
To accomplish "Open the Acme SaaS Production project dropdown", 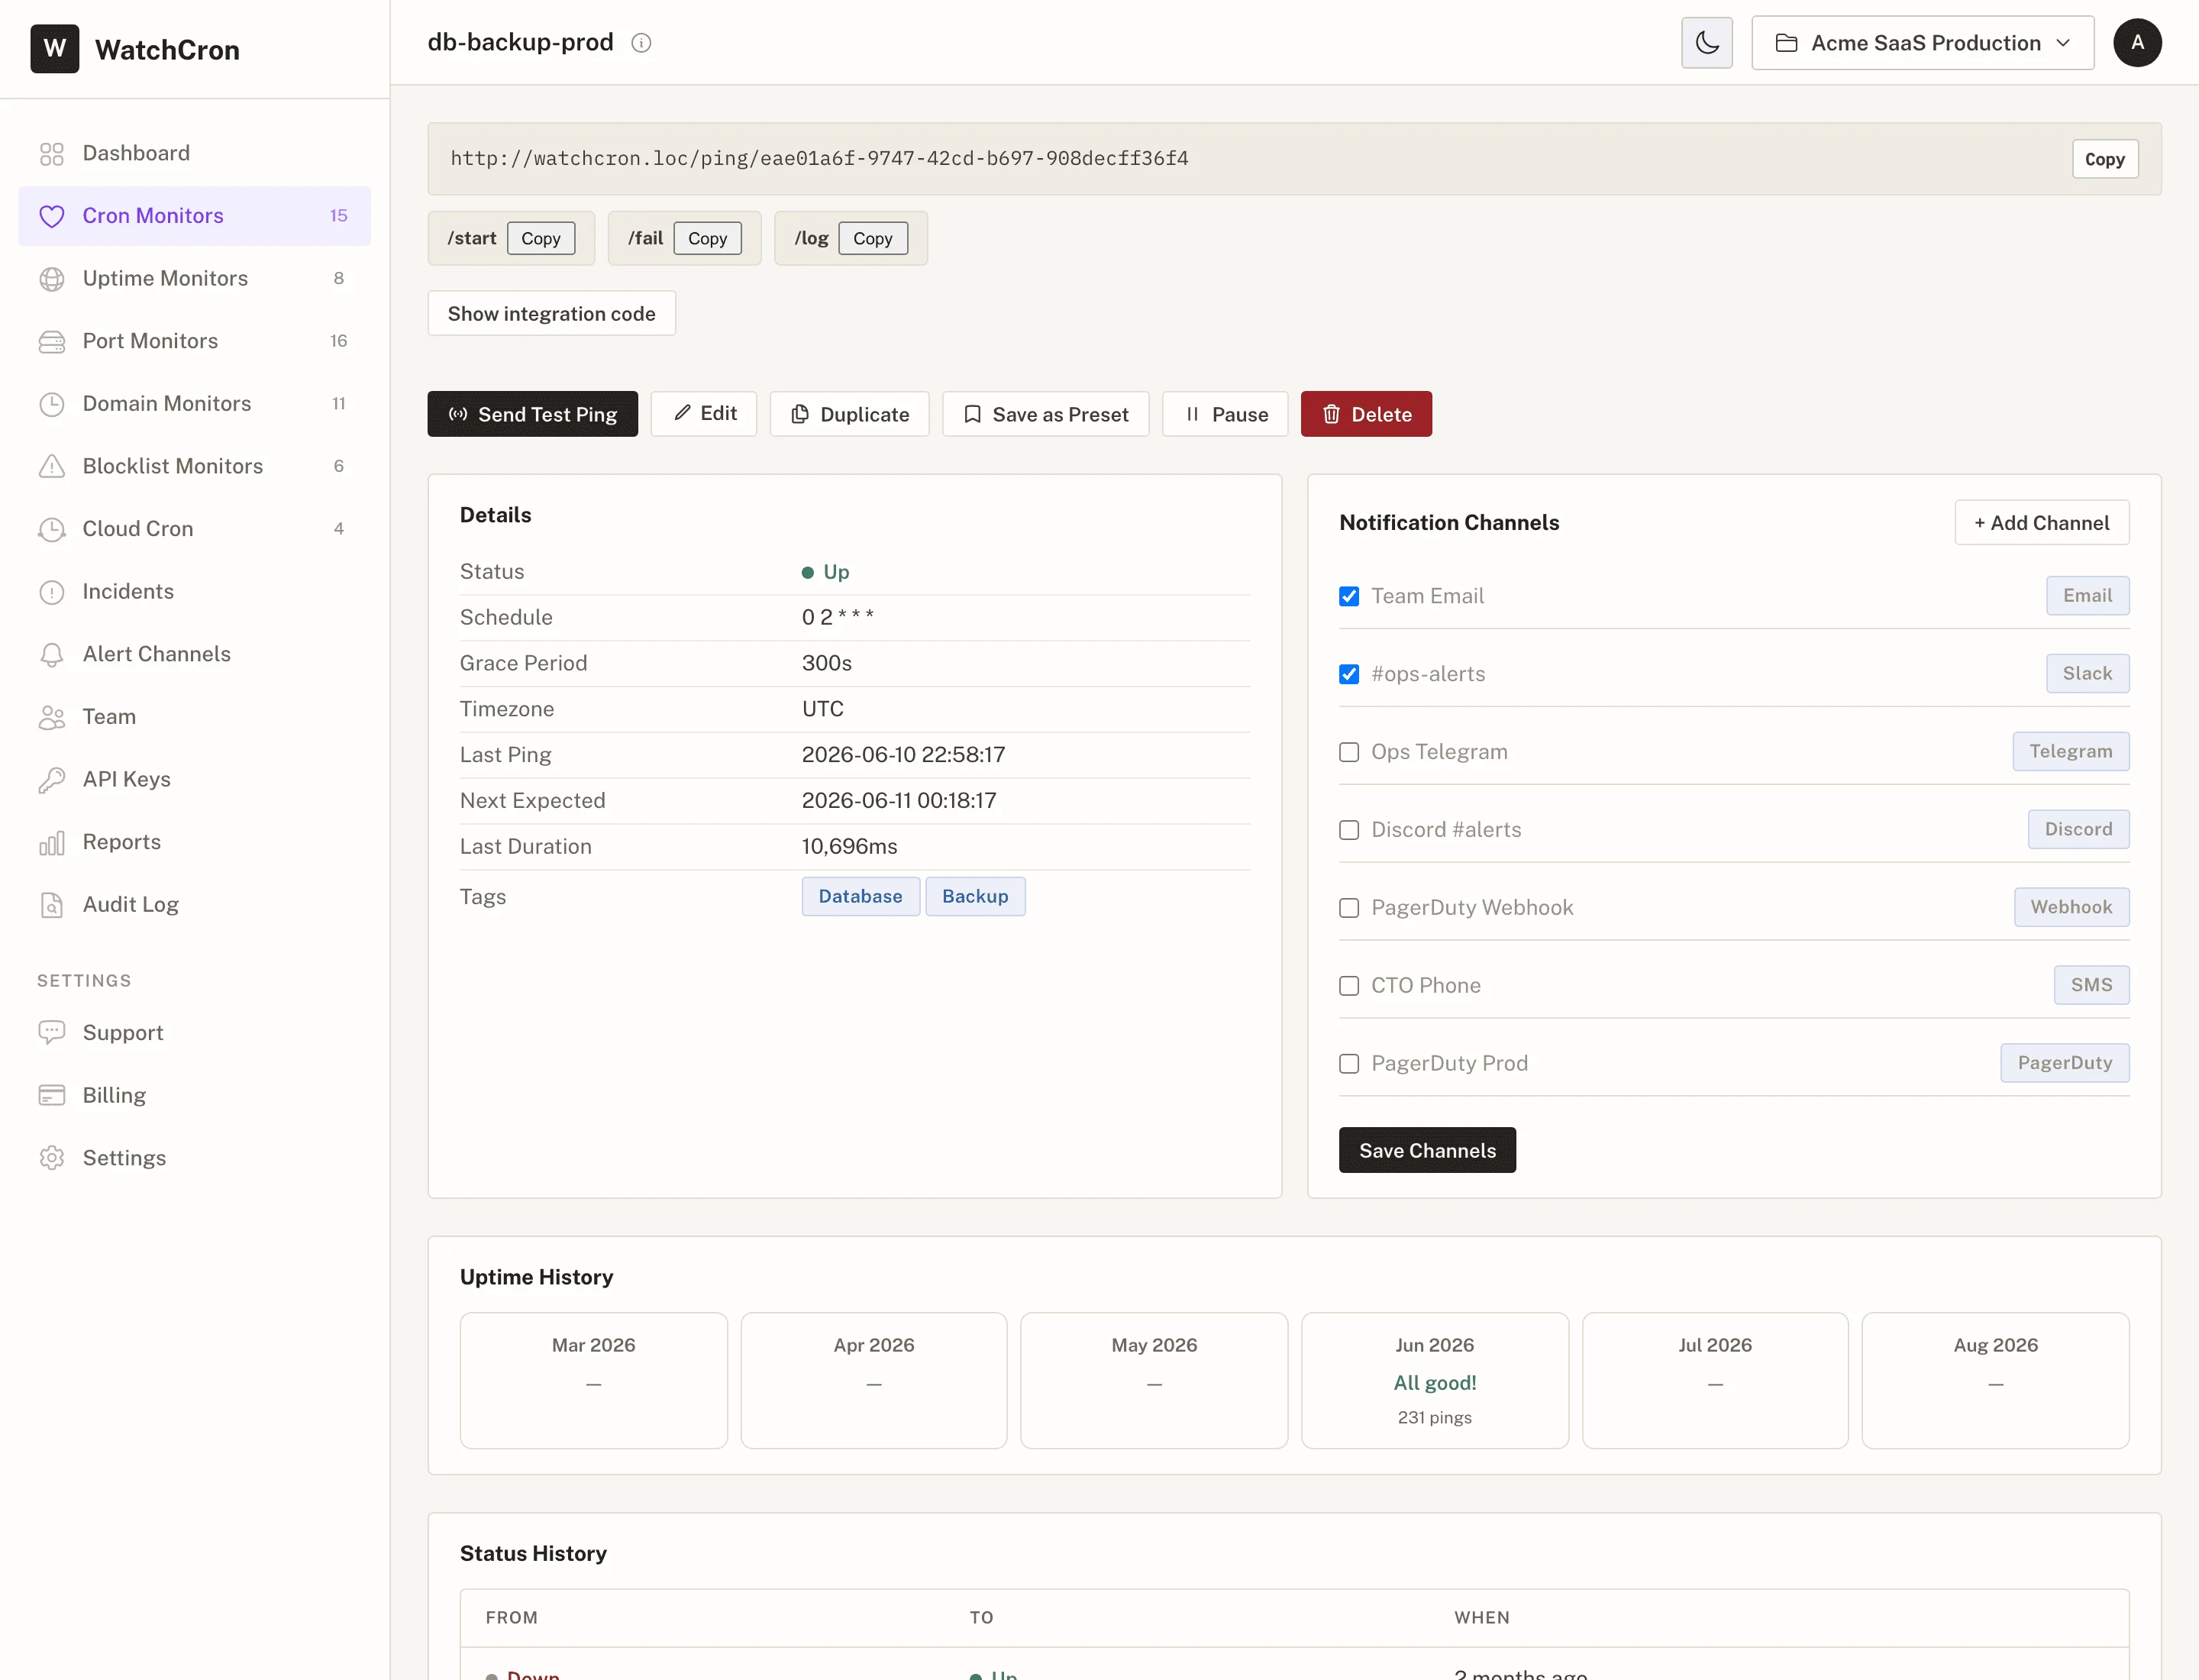I will coord(1922,43).
